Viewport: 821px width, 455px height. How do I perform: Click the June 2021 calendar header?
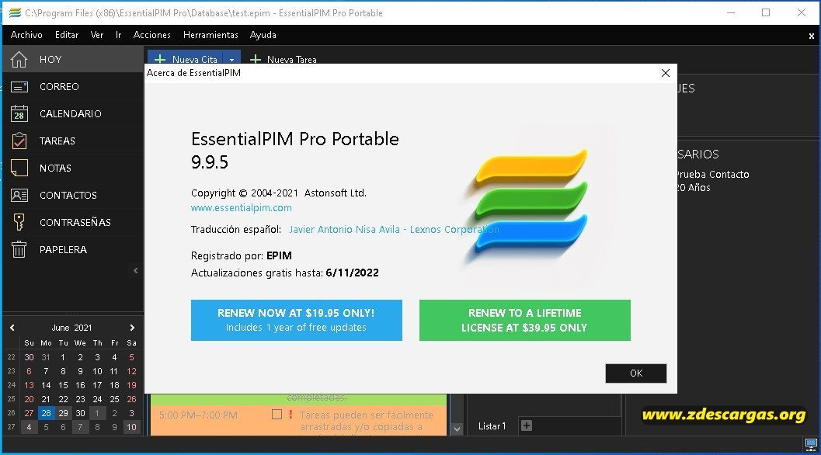(71, 328)
